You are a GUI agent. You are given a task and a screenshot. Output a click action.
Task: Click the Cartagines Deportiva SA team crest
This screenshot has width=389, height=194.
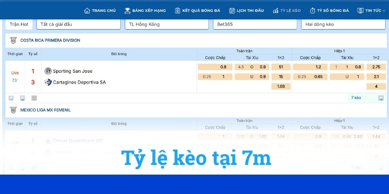48,82
